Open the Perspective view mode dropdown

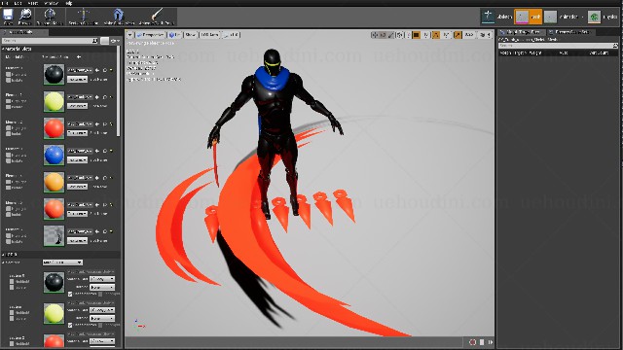coord(151,35)
